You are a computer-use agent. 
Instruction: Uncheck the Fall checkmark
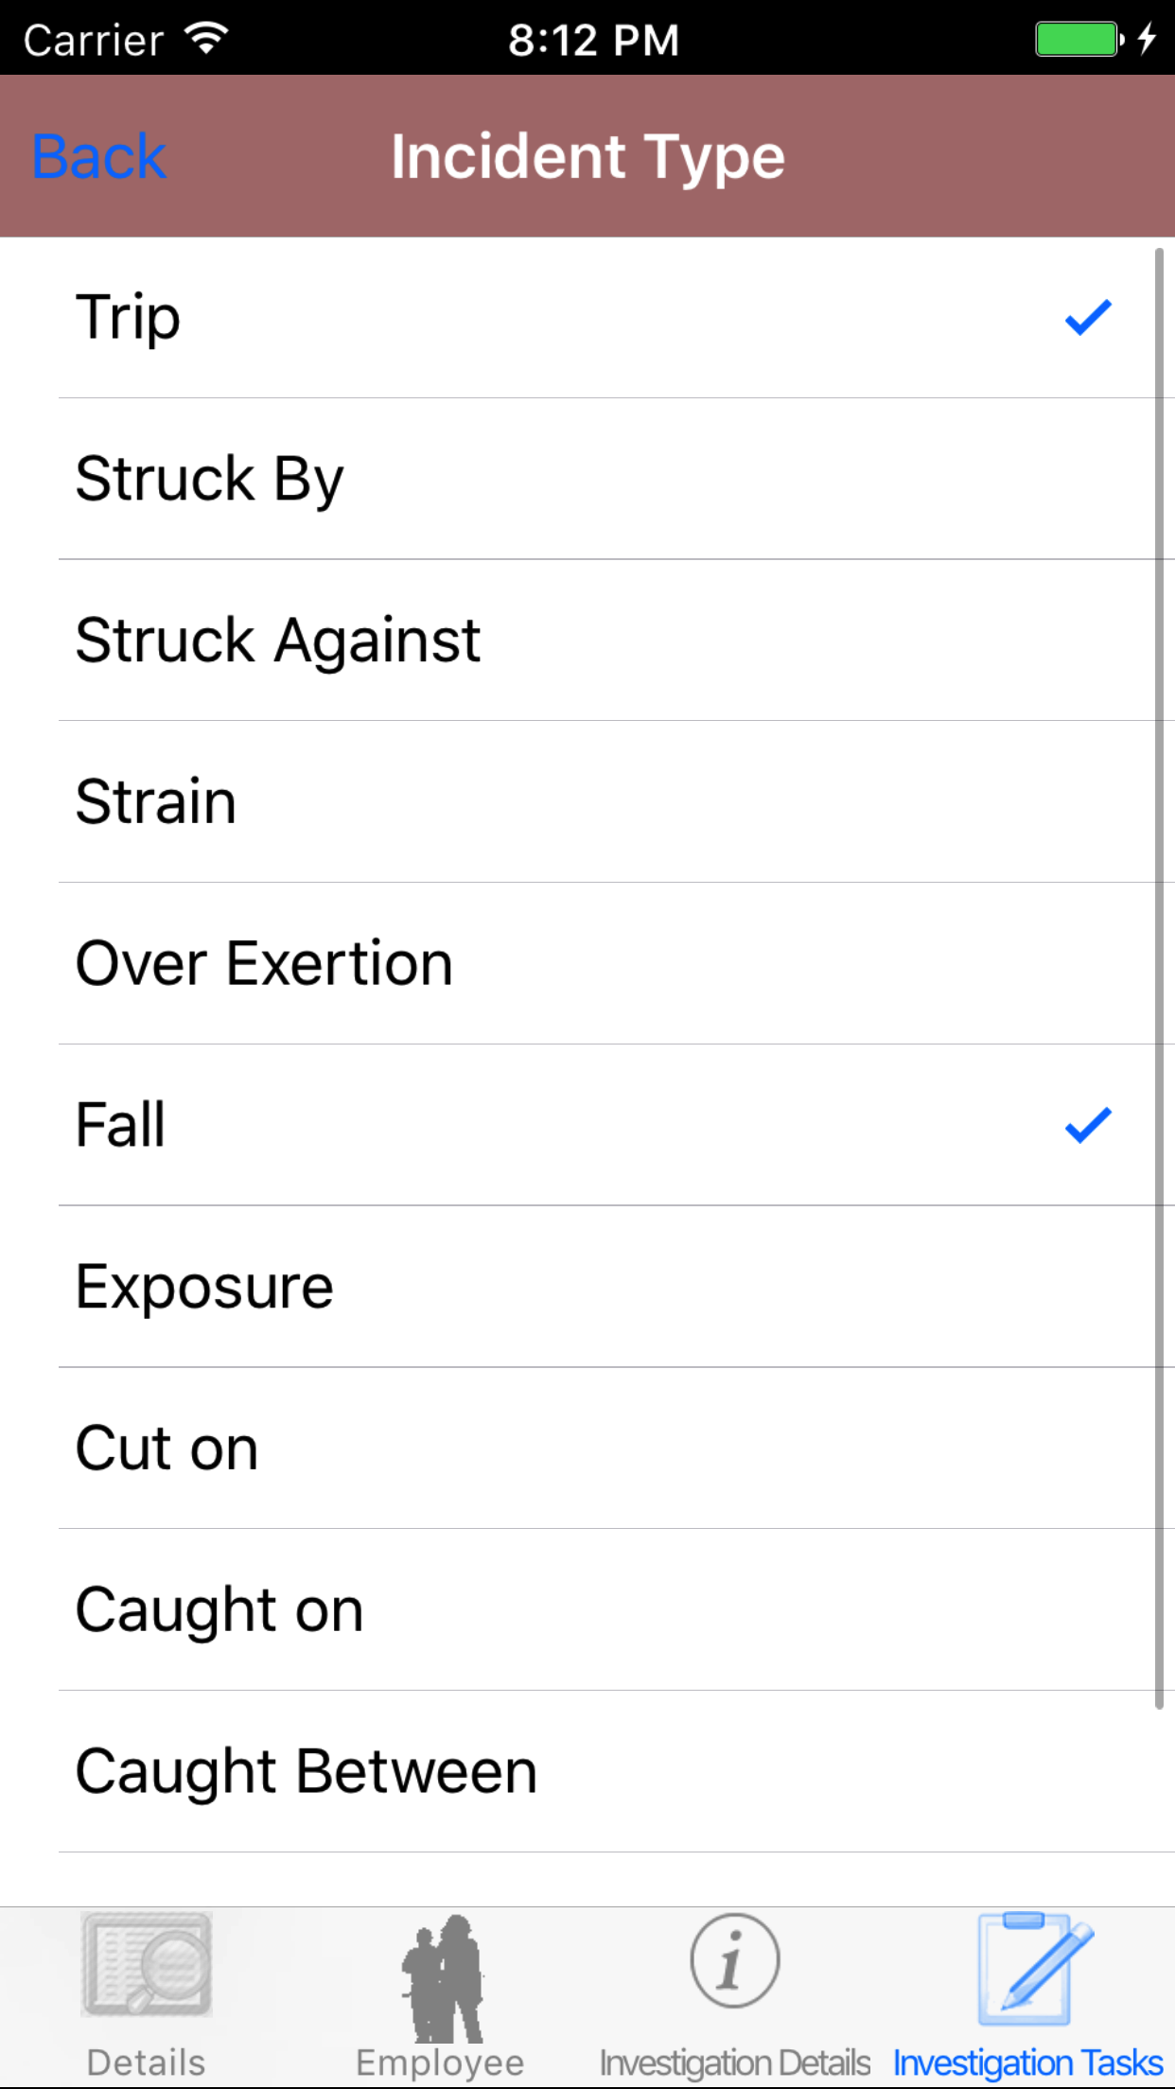tap(1088, 1125)
